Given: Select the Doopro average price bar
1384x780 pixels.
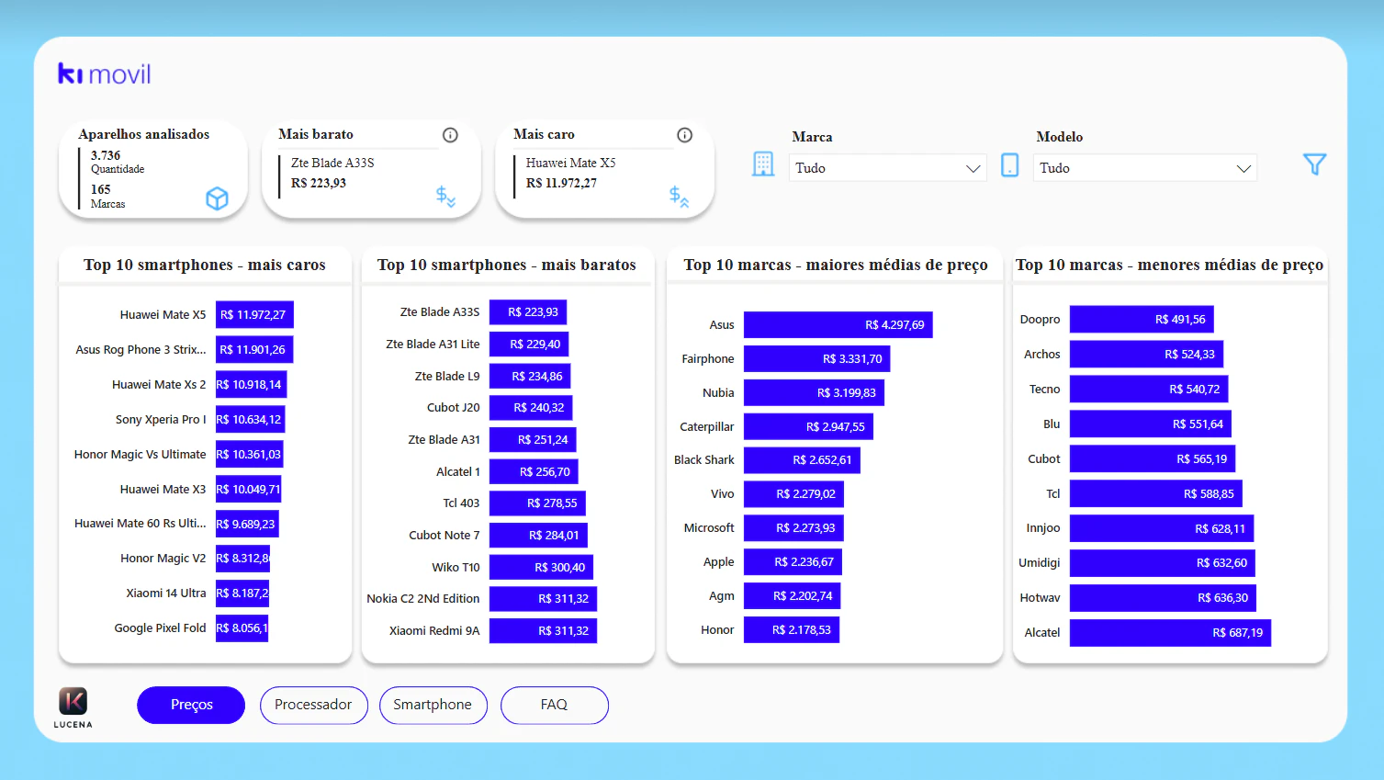Looking at the screenshot, I should coord(1142,319).
